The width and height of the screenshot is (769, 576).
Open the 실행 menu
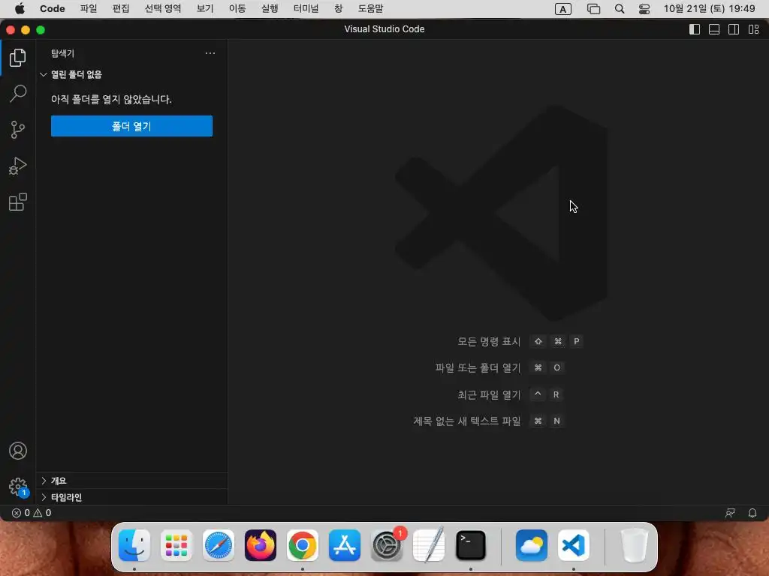tap(270, 9)
